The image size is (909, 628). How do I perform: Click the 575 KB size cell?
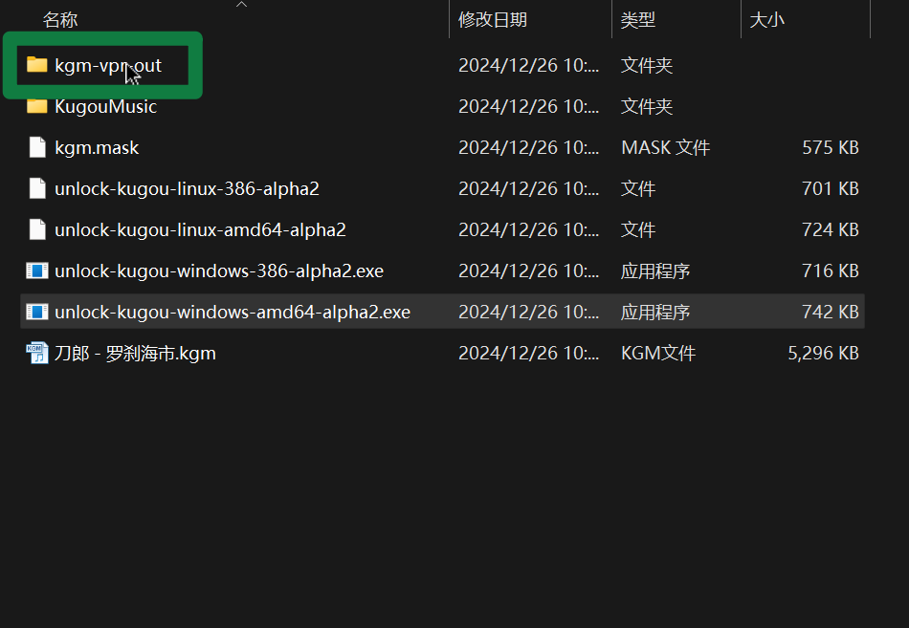831,148
